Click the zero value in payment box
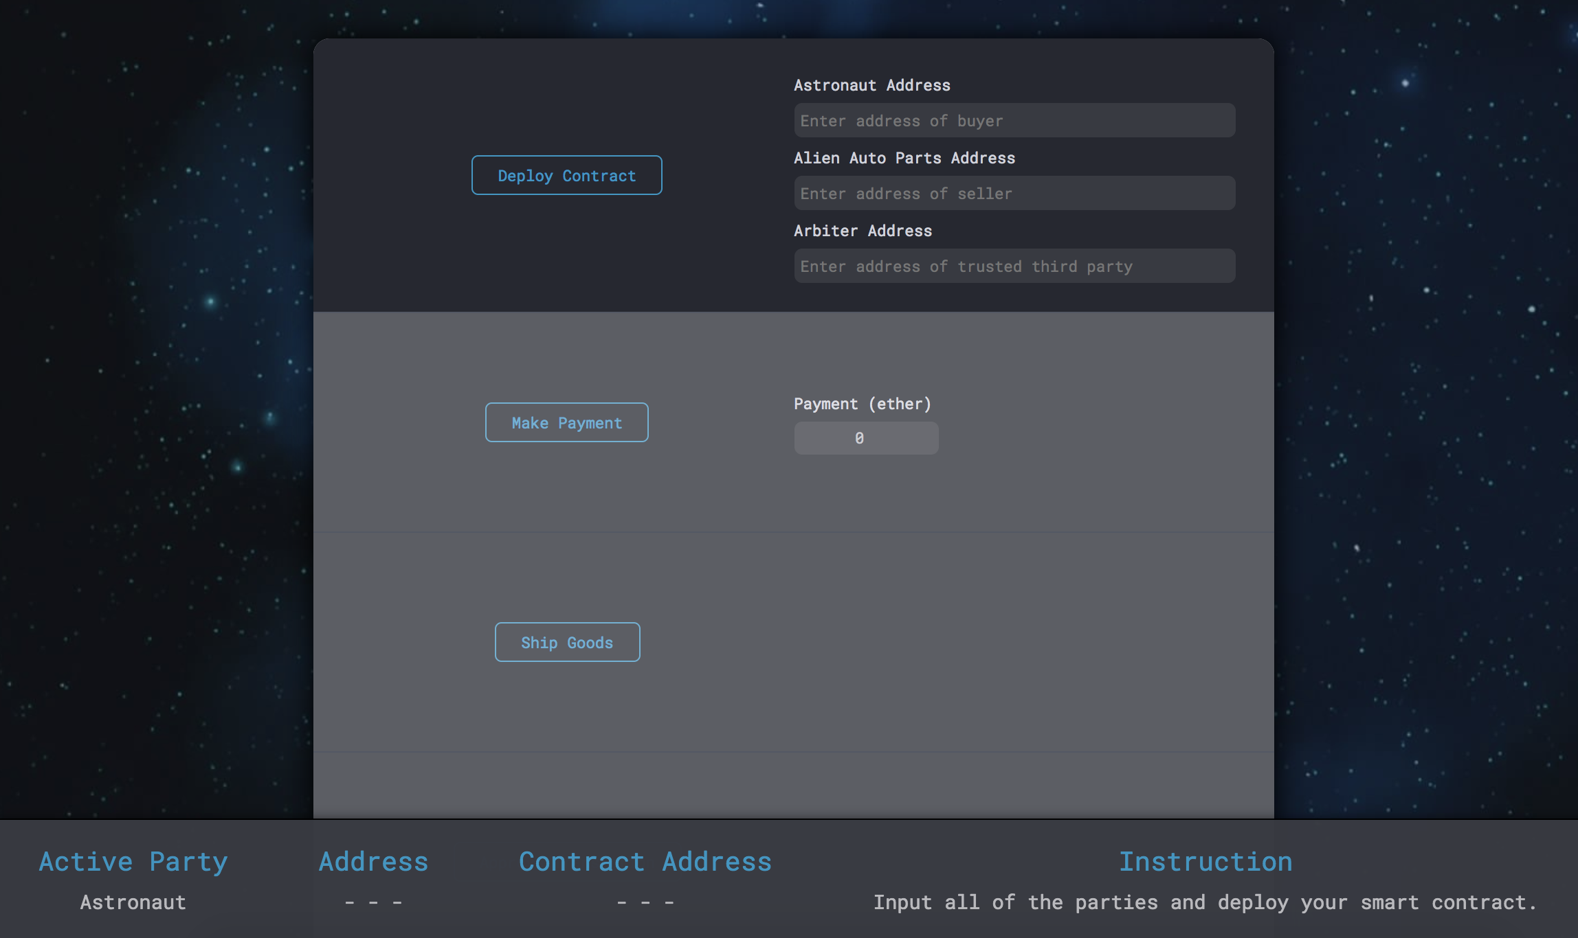 (x=859, y=438)
